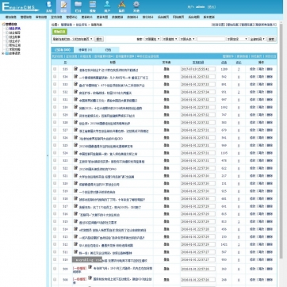Open the Columns (栏目) folder icon
The image size is (287, 287).
click(78, 6)
